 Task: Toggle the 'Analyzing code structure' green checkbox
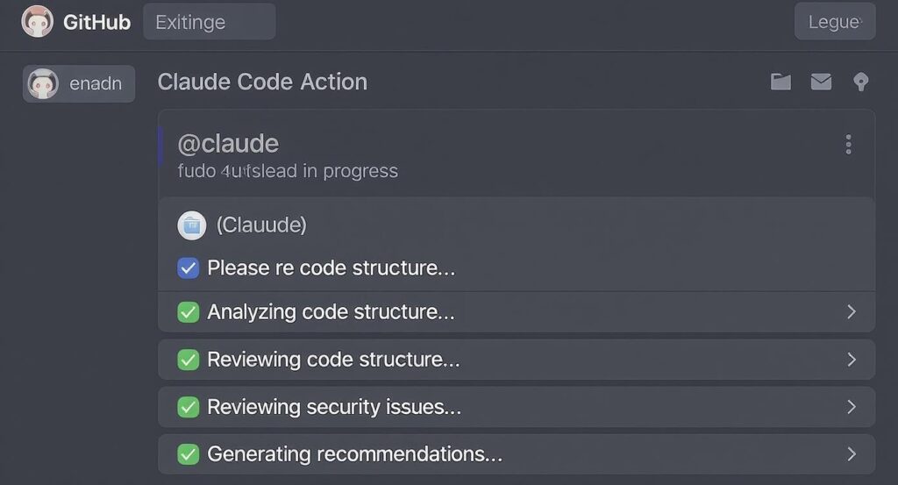[188, 312]
